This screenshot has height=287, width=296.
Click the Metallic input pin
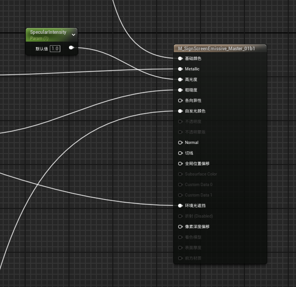[x=180, y=69]
